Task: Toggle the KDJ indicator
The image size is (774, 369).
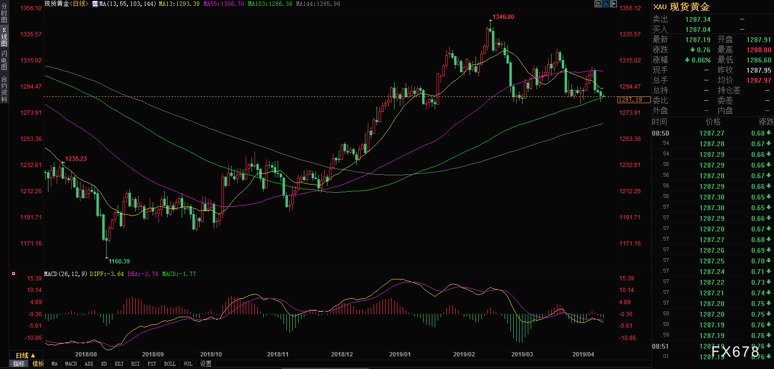Action: (119, 364)
